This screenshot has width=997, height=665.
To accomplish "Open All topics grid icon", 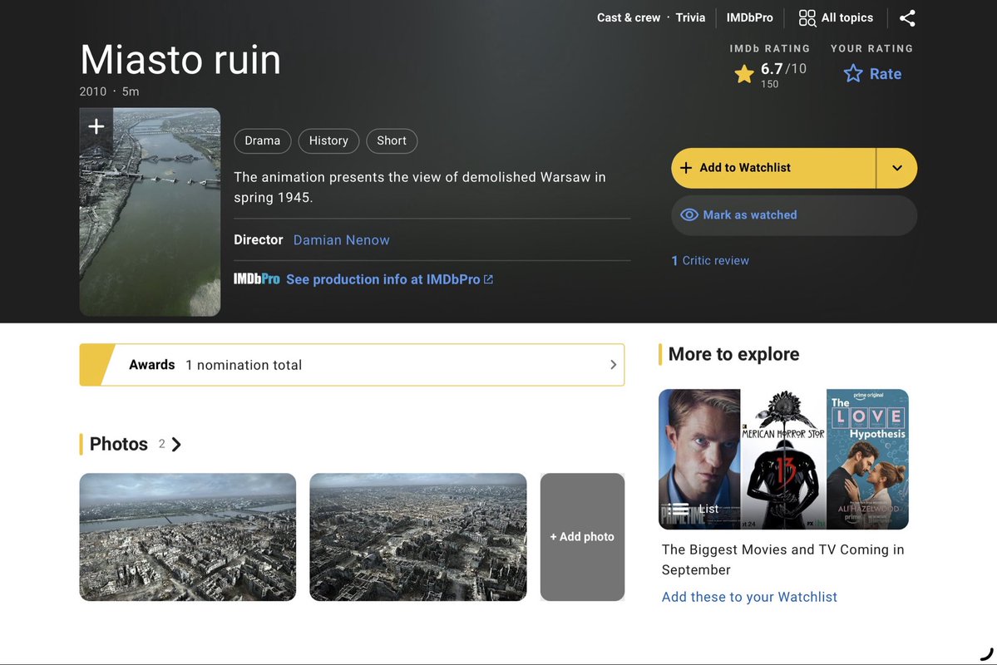I will pos(807,17).
